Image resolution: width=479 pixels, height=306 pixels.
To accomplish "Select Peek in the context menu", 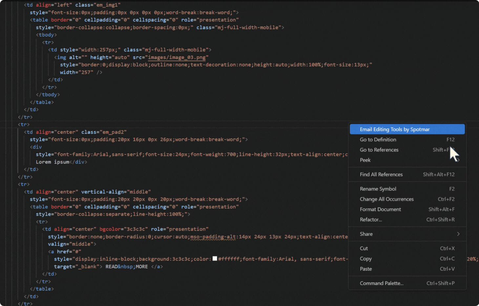I will click(365, 160).
